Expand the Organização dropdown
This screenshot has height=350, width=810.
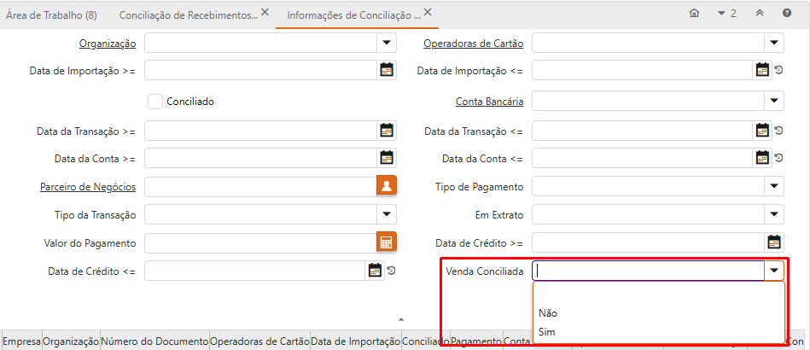tap(387, 43)
